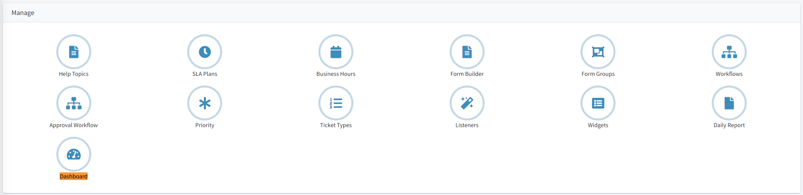Open the Widgets panel icon
The height and width of the screenshot is (195, 803).
598,103
